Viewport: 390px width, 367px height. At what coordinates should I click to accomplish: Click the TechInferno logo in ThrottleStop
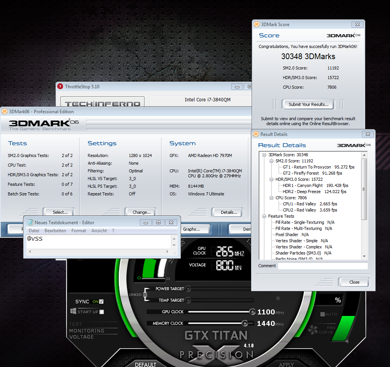[103, 103]
